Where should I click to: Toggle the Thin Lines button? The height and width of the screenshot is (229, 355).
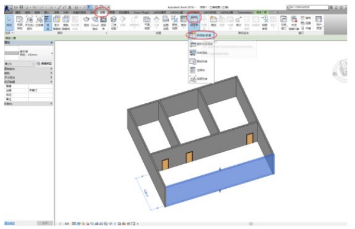pyautogui.click(x=48, y=23)
